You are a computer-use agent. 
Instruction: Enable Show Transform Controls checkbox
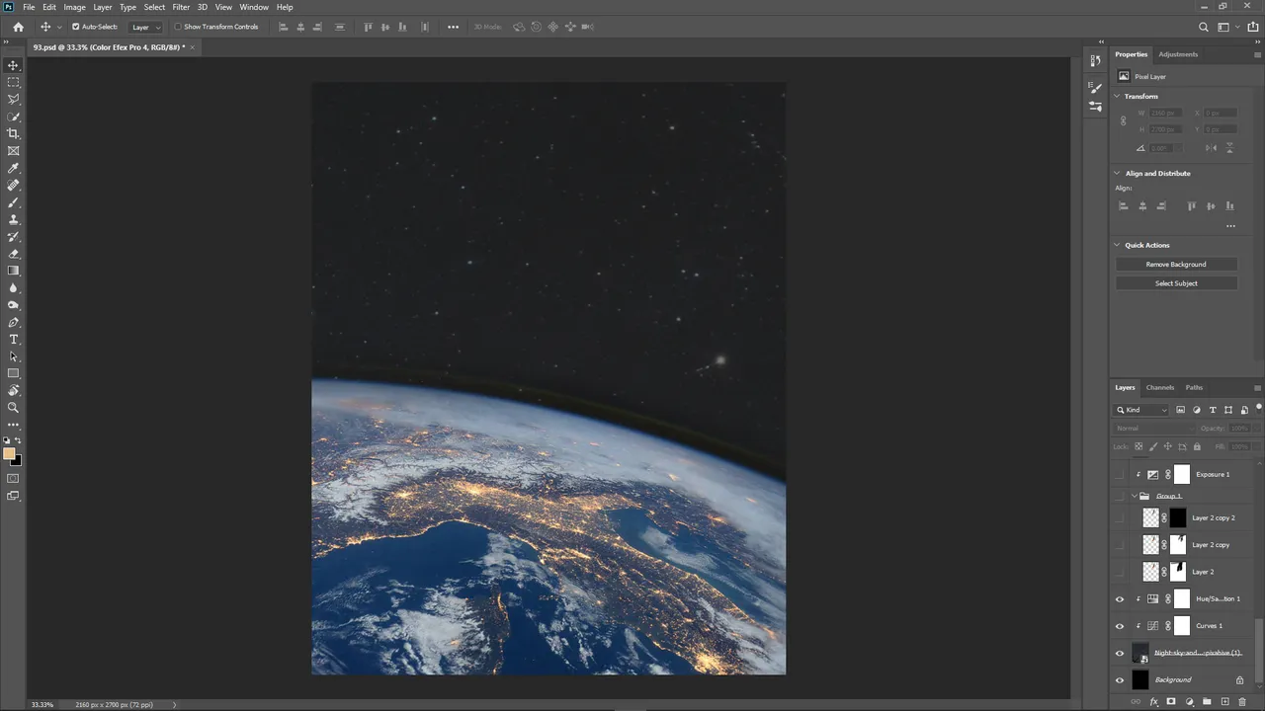[178, 27]
